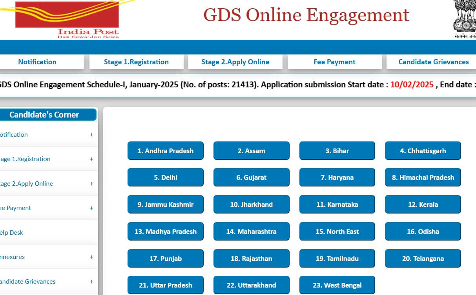The height and width of the screenshot is (295, 476).
Task: Select the Andhra Pradesh state button
Action: 165,150
